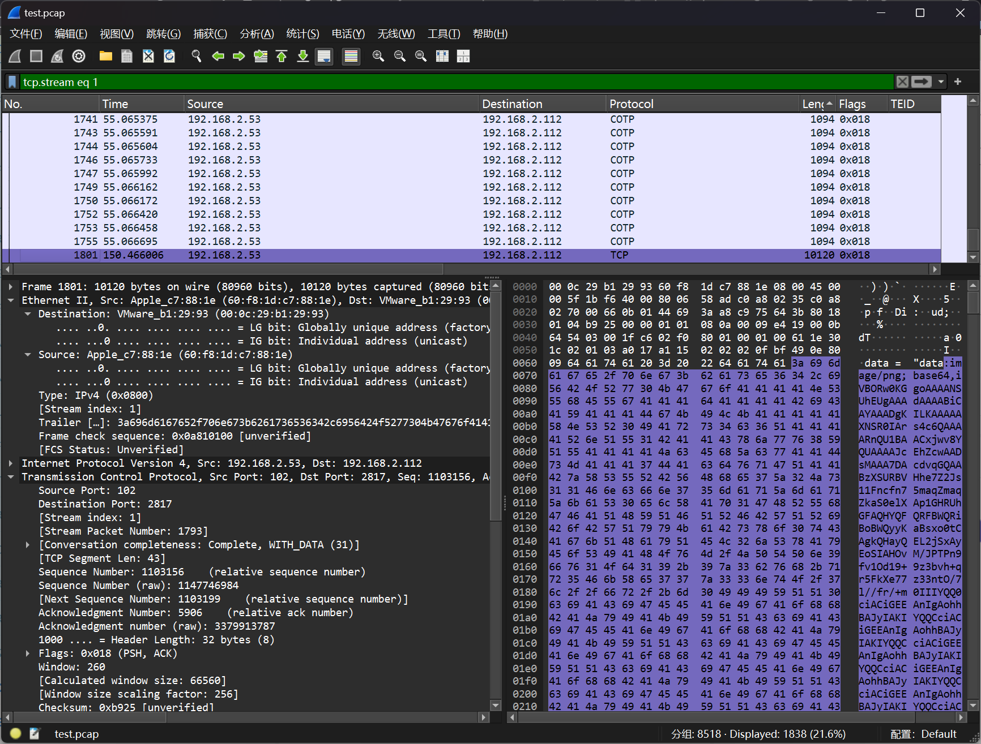Select packet 1755 in the list
This screenshot has width=981, height=744.
(x=471, y=242)
